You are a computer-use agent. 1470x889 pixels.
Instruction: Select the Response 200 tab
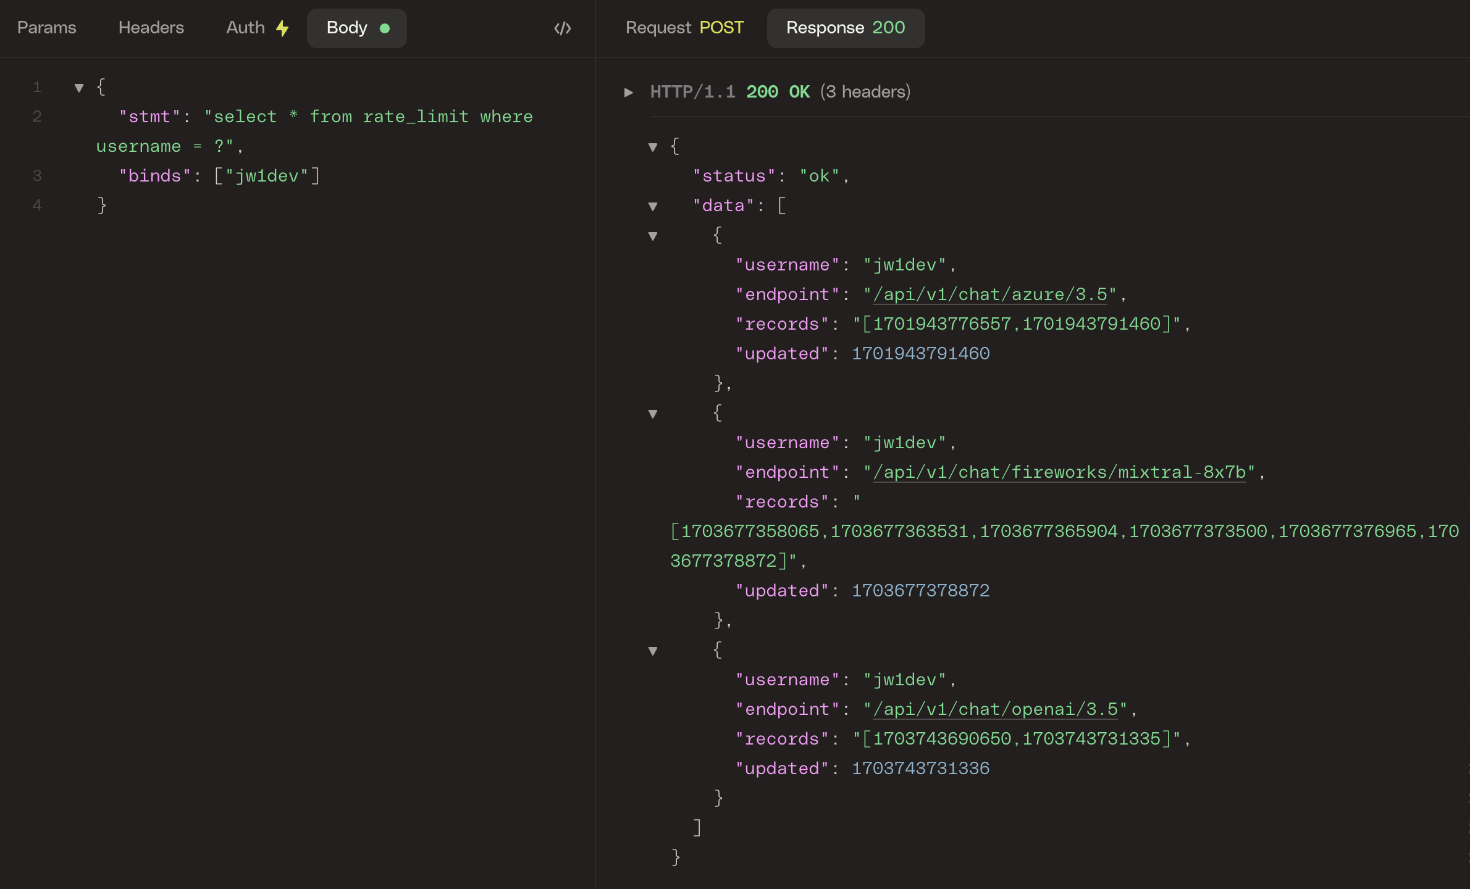845,28
